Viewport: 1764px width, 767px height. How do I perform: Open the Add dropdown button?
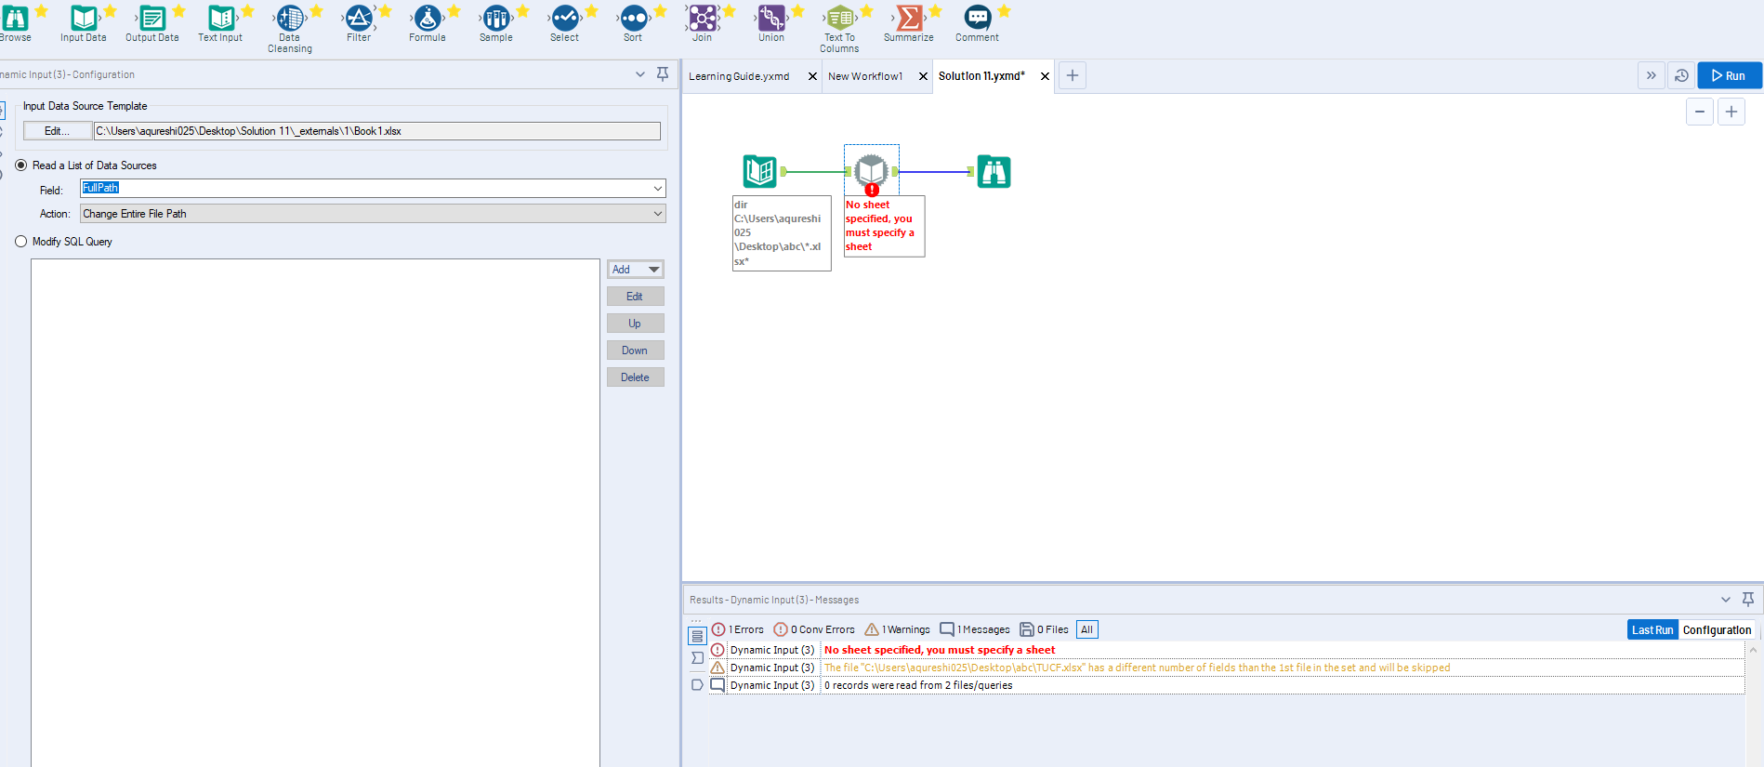pyautogui.click(x=636, y=270)
